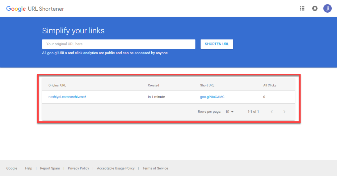Open the Google apps grid icon

click(x=302, y=8)
